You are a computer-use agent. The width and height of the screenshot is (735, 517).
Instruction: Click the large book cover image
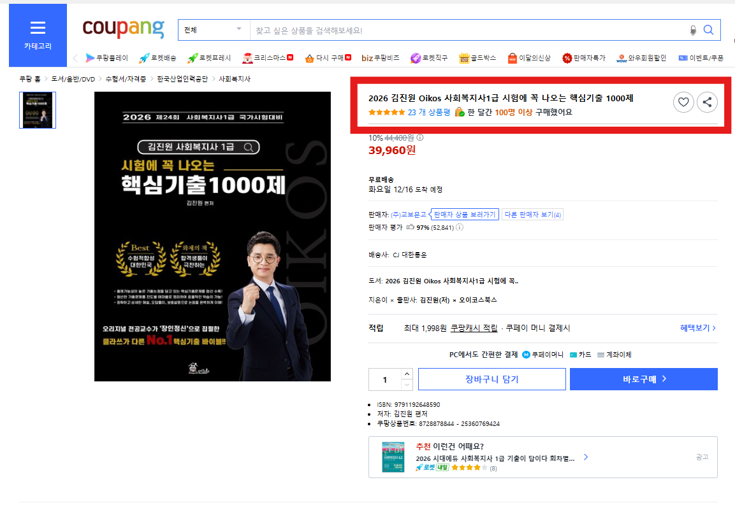(x=212, y=236)
